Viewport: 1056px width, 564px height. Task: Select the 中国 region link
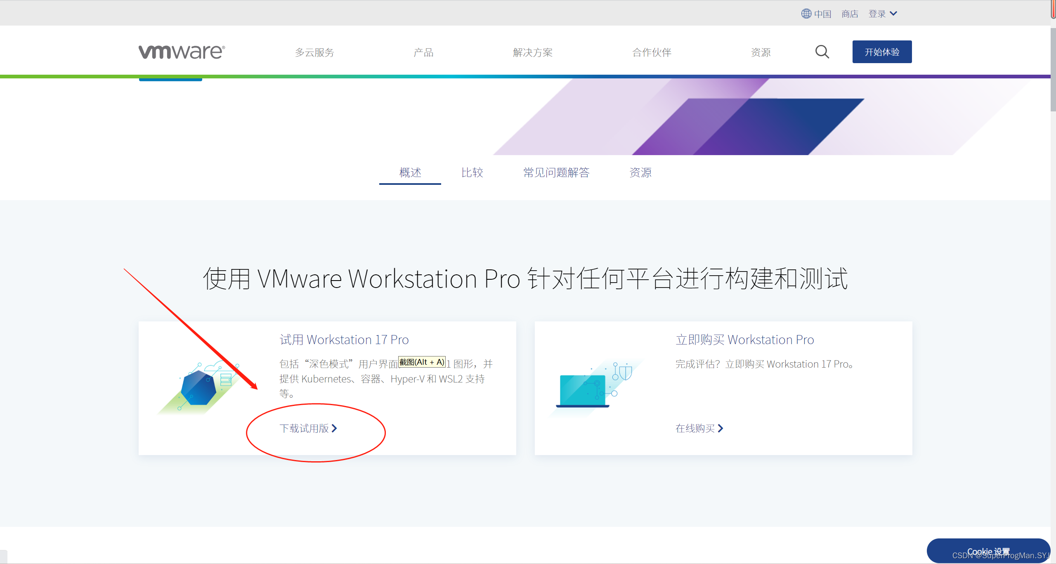(822, 14)
